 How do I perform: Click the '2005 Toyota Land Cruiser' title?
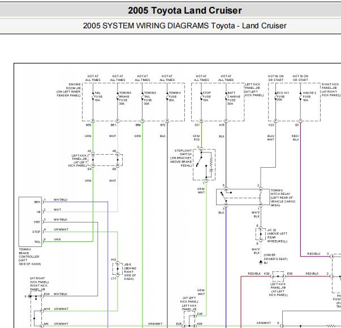tap(184, 10)
